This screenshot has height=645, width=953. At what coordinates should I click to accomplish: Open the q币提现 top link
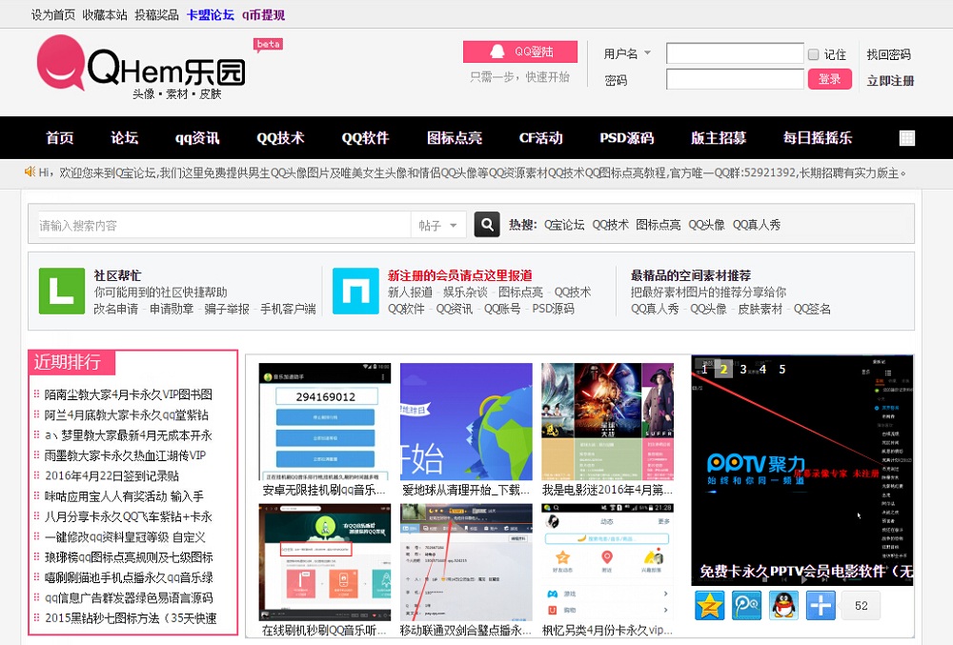263,14
